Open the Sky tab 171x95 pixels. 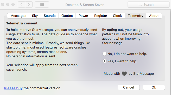pyautogui.click(x=35, y=16)
